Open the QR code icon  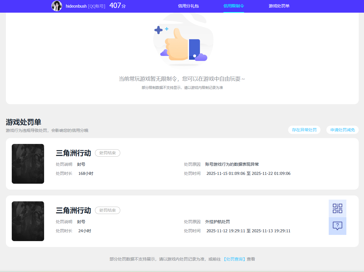(338, 208)
